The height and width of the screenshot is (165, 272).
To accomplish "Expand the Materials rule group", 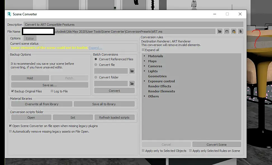I will [x=144, y=56].
